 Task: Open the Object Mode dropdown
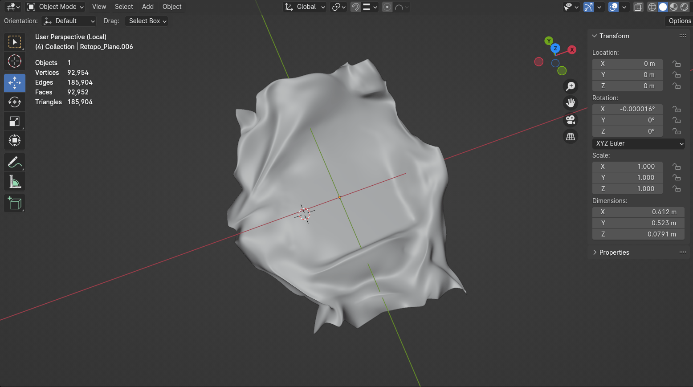(55, 7)
